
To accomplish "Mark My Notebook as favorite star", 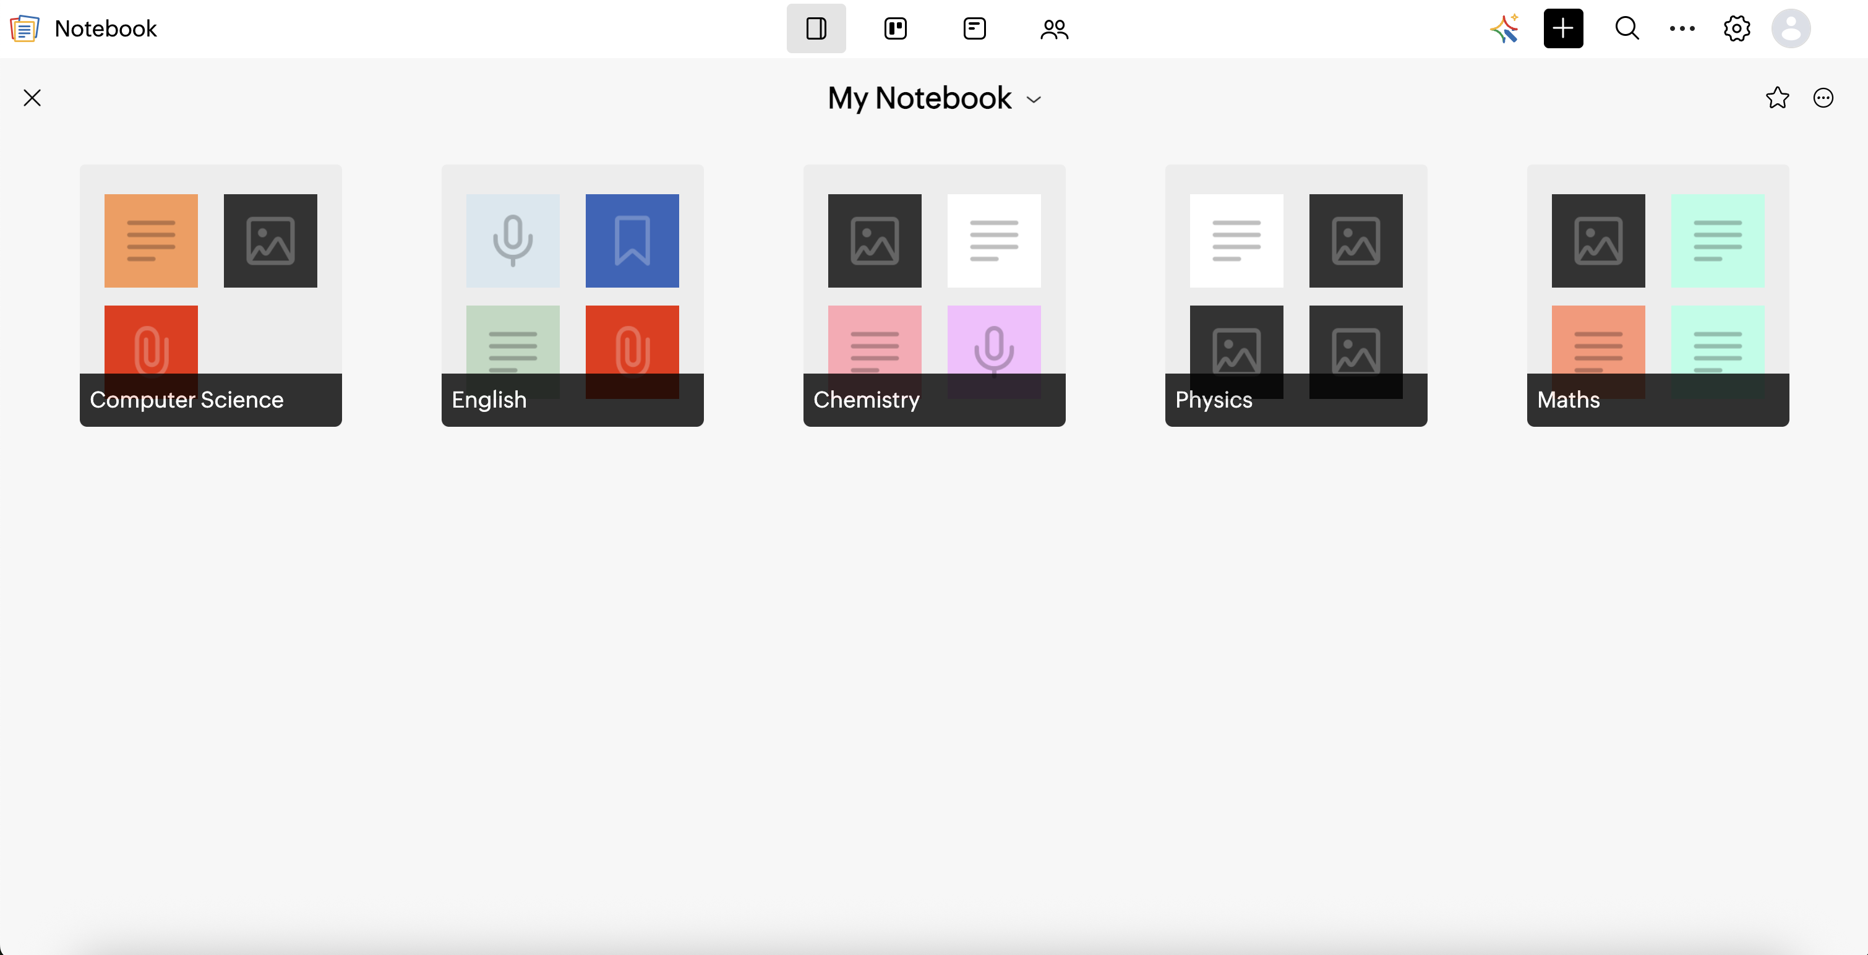I will point(1776,98).
